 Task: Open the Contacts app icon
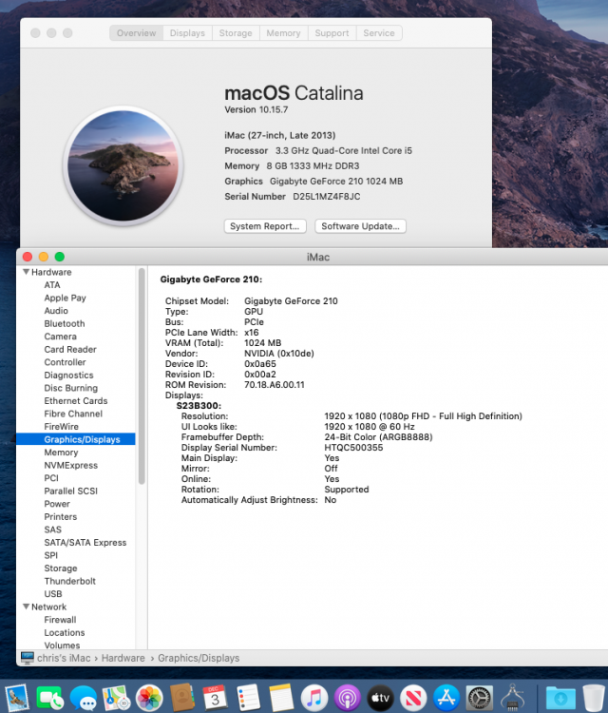coord(182,698)
